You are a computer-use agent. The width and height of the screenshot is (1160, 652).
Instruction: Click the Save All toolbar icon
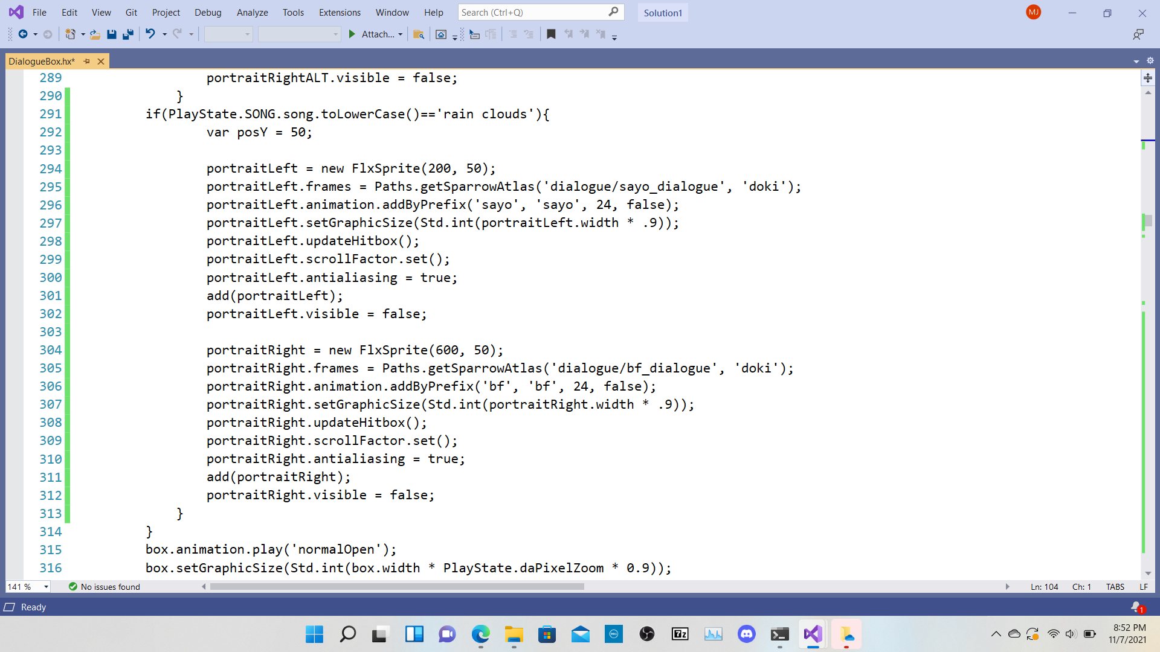[127, 34]
